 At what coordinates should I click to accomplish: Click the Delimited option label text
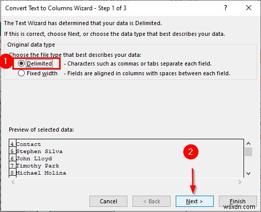pos(40,63)
